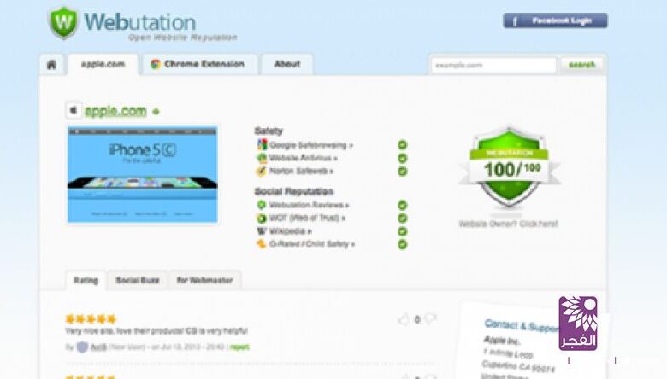667x379 pixels.
Task: Click the green check next to G-Rated / Child Safety
Action: coord(403,244)
